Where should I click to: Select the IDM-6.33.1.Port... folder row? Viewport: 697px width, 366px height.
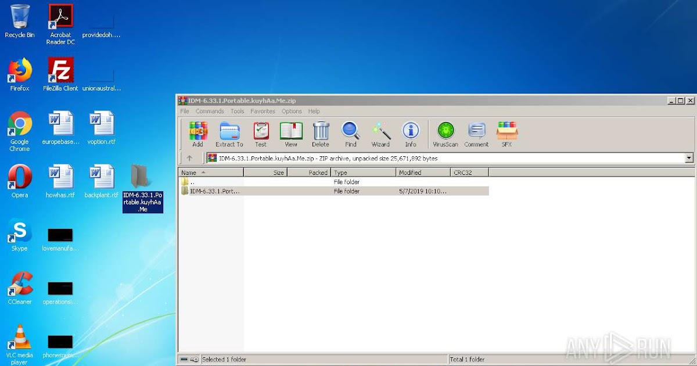[x=334, y=191]
